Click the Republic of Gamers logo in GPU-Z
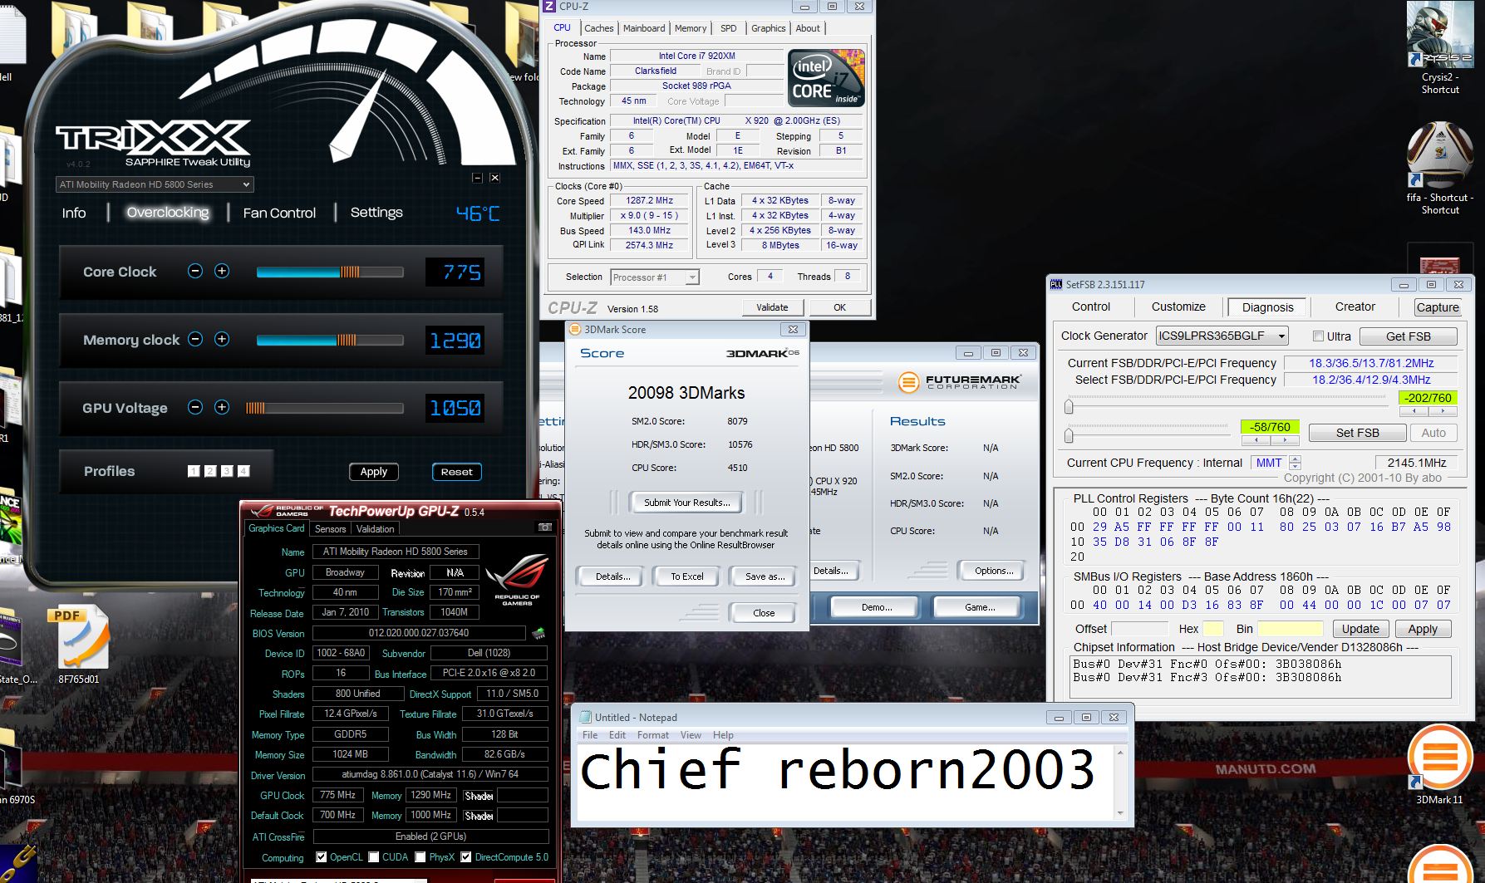This screenshot has width=1485, height=883. tap(517, 581)
